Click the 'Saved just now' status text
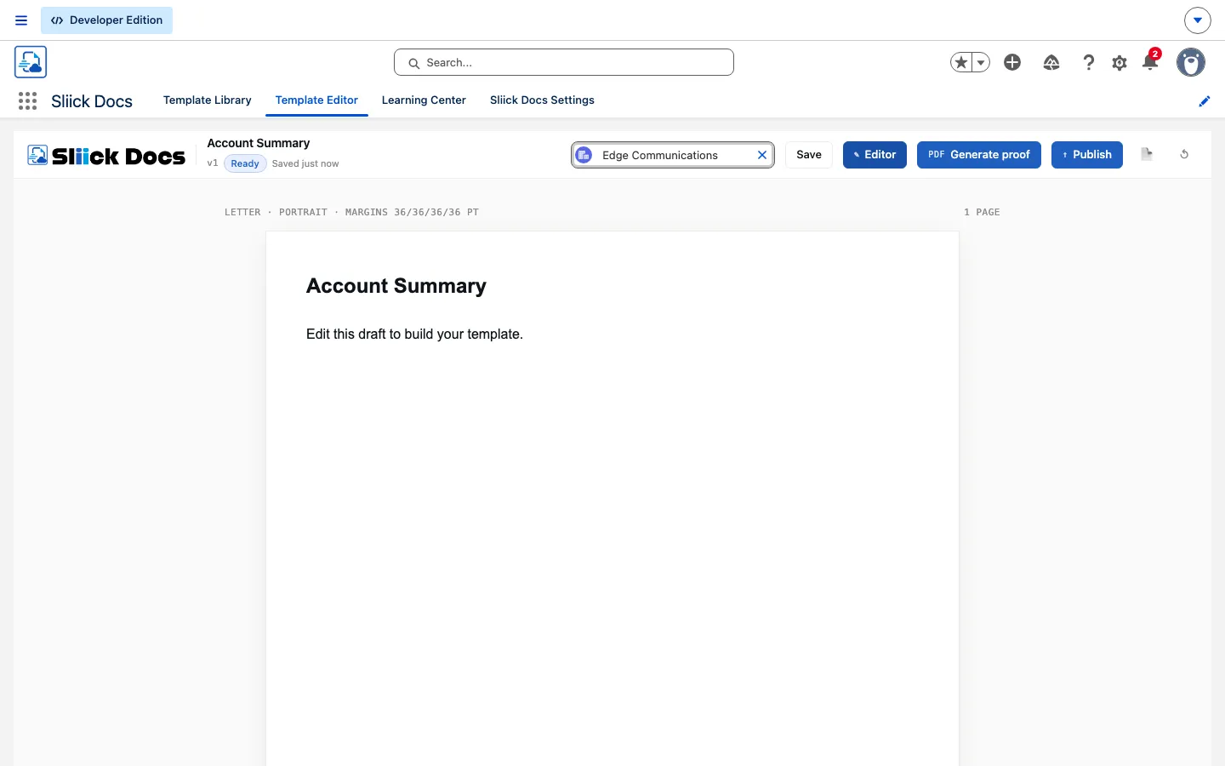Image resolution: width=1225 pixels, height=766 pixels. coord(305,163)
